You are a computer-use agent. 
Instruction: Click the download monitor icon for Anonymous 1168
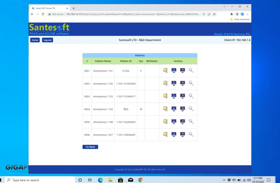[x=174, y=122]
